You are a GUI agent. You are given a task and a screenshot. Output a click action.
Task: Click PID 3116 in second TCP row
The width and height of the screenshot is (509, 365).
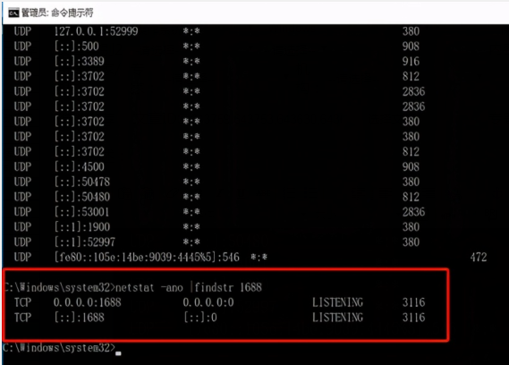[413, 318]
